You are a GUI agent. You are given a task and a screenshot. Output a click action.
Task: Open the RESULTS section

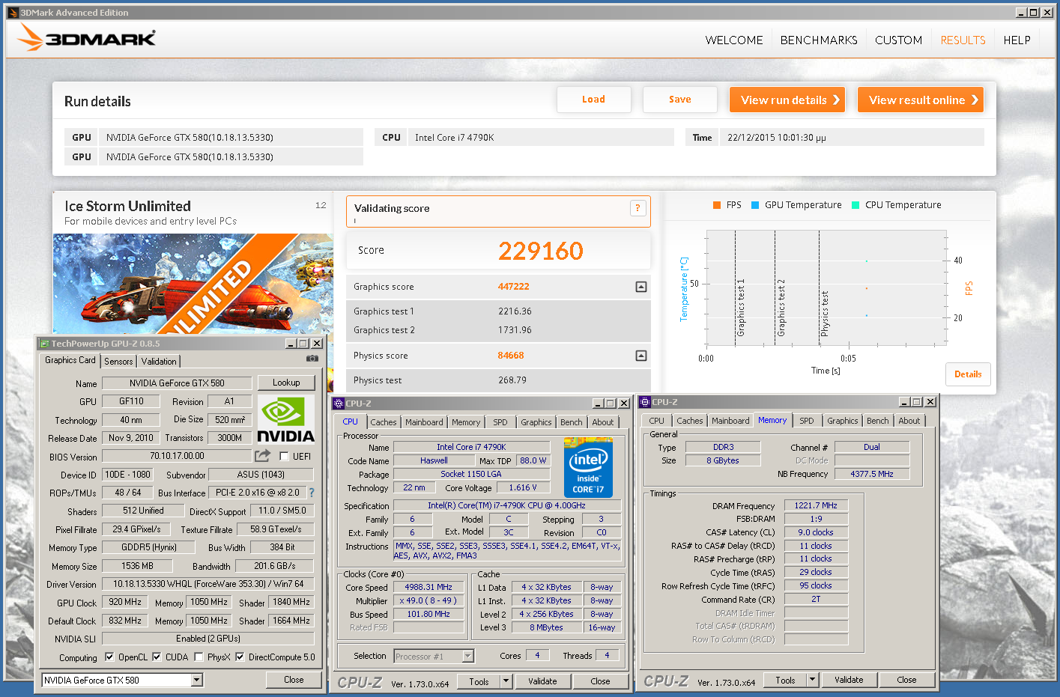(x=963, y=40)
